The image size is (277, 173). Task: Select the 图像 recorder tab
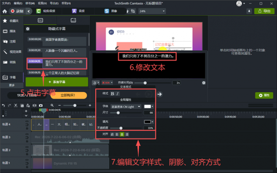click(111, 11)
